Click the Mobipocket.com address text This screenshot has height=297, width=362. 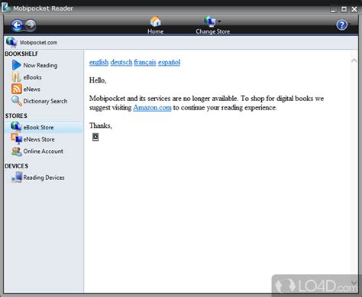click(38, 43)
